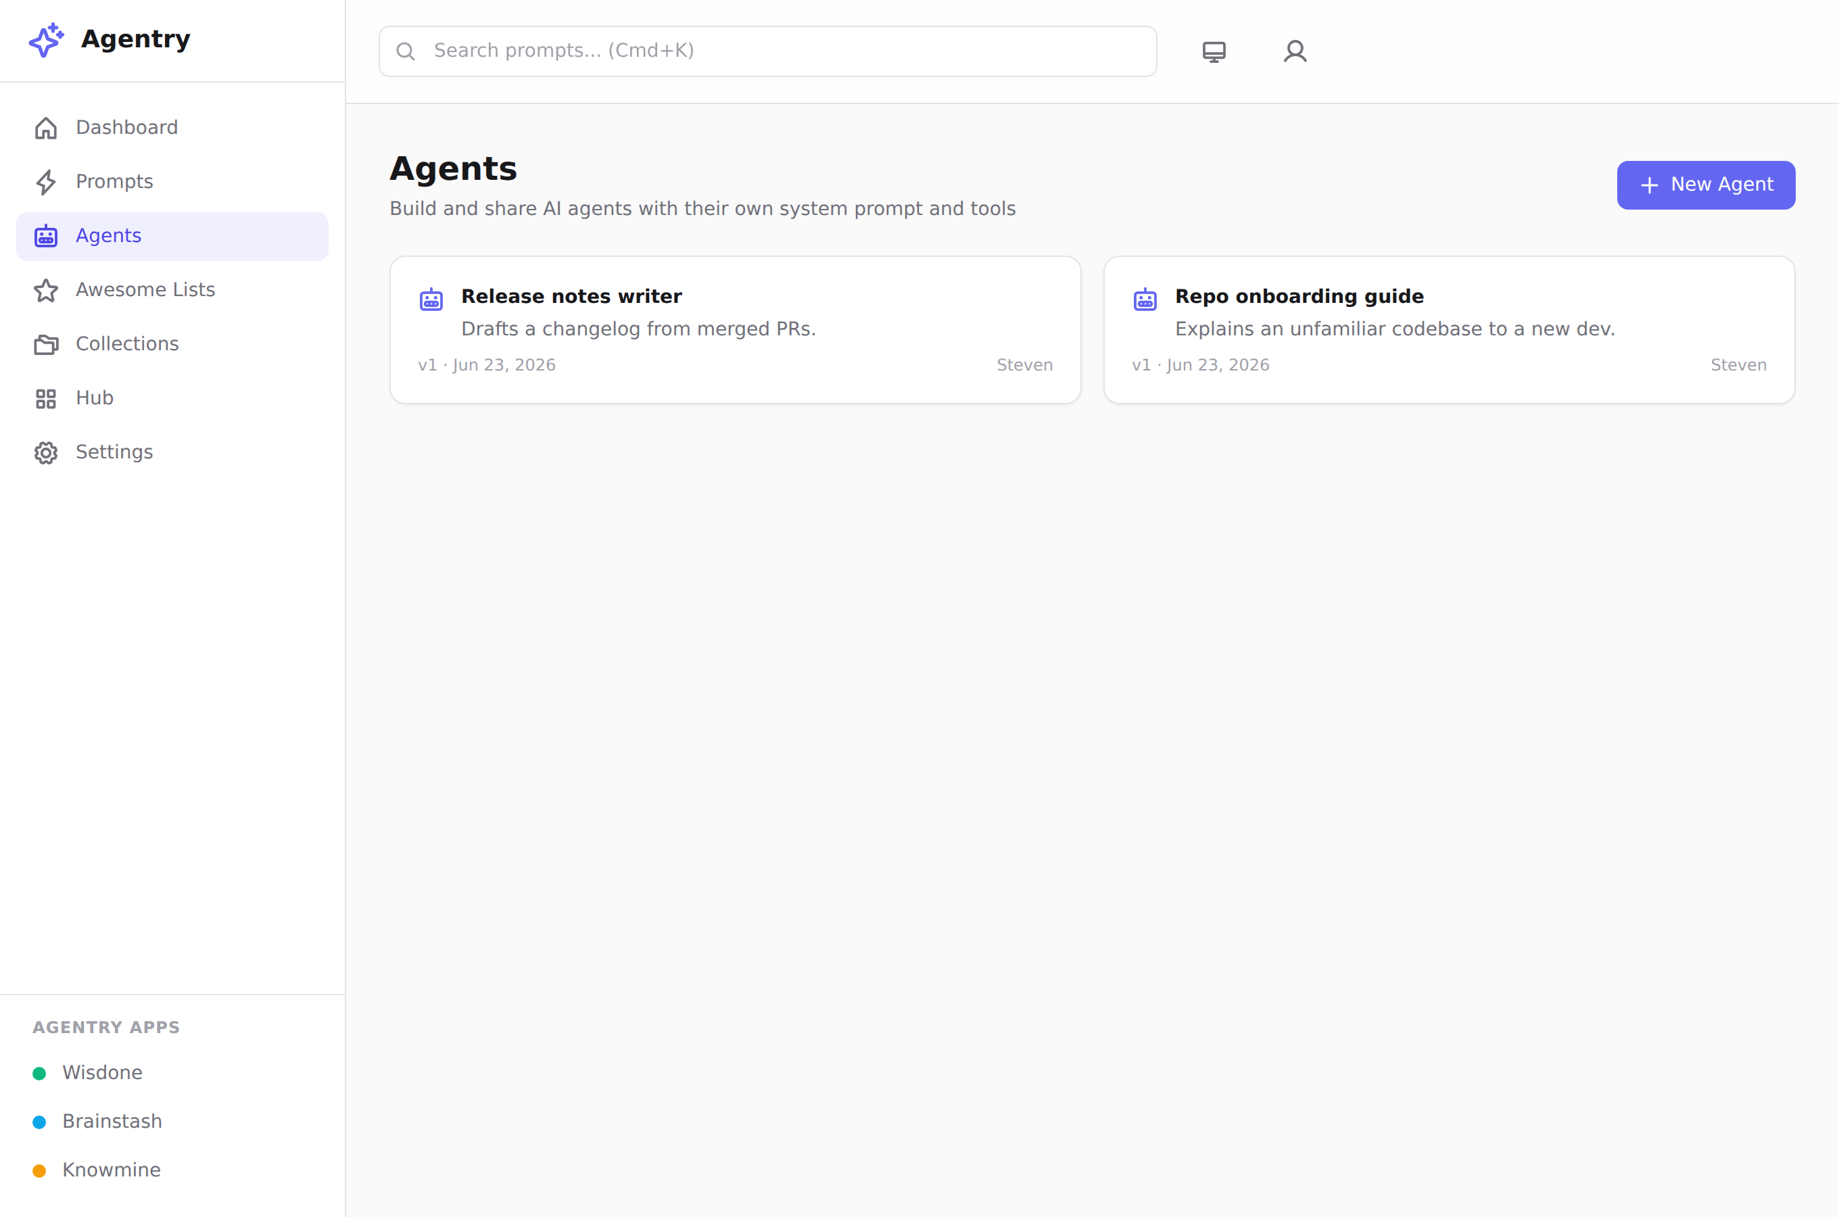Open the Brainstash app link

(112, 1122)
